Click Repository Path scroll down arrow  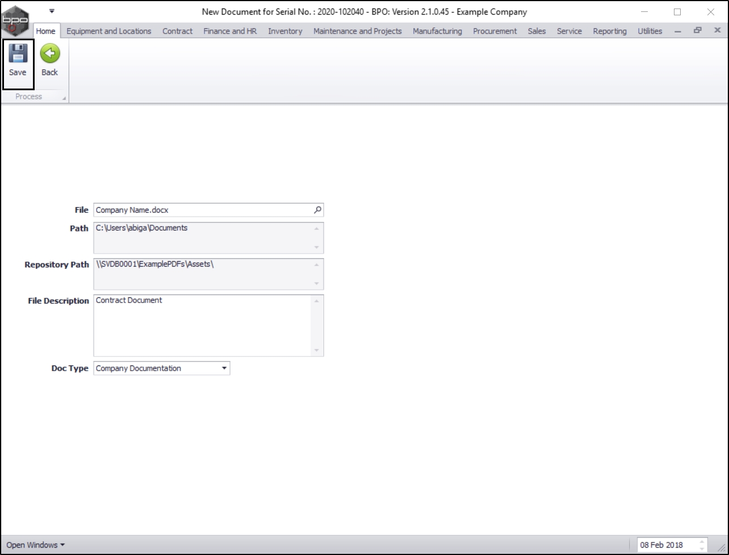click(x=317, y=284)
